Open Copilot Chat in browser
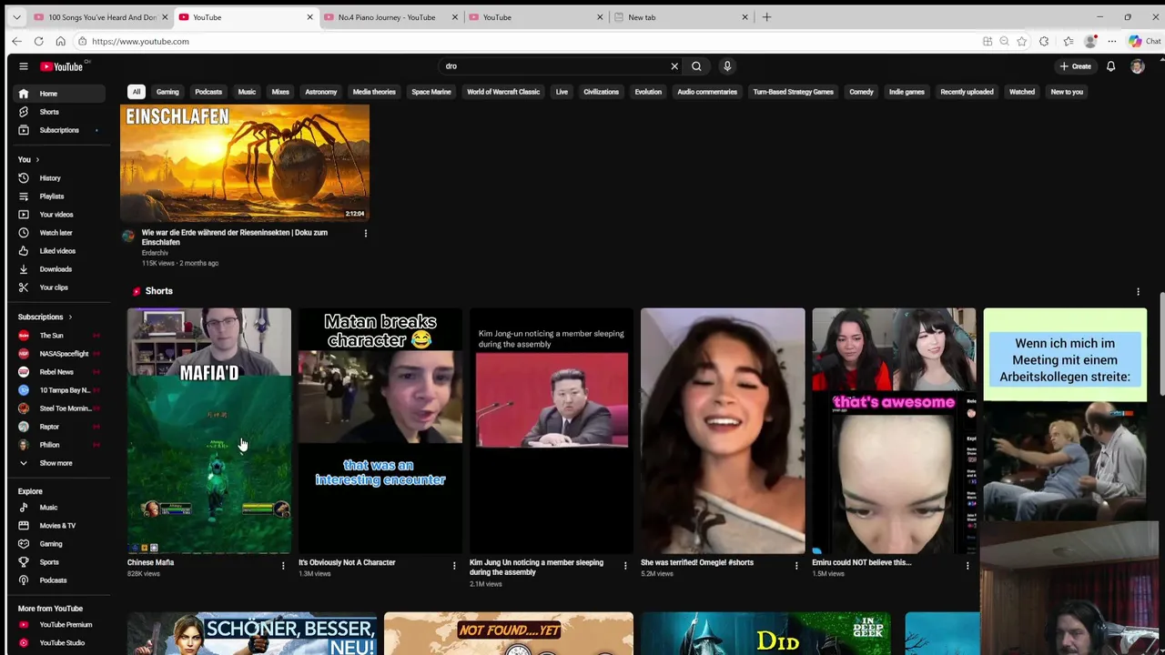The image size is (1165, 655). tap(1144, 41)
